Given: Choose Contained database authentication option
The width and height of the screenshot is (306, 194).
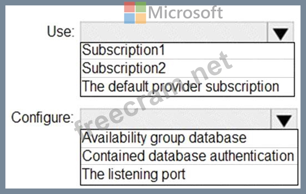Looking at the screenshot, I should (189, 156).
